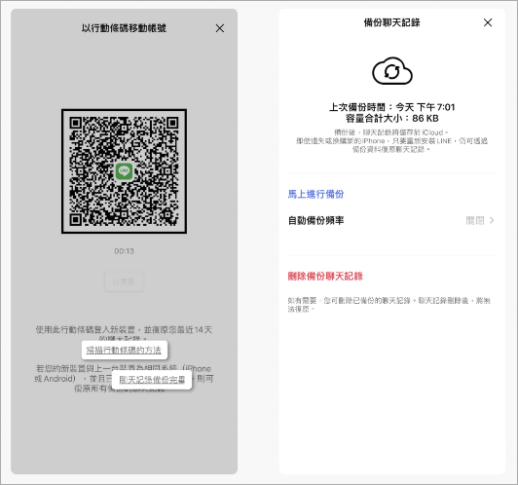
Task: Click the cloud sync backup icon
Action: pos(392,71)
